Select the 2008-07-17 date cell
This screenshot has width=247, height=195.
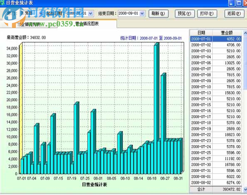click(x=201, y=117)
